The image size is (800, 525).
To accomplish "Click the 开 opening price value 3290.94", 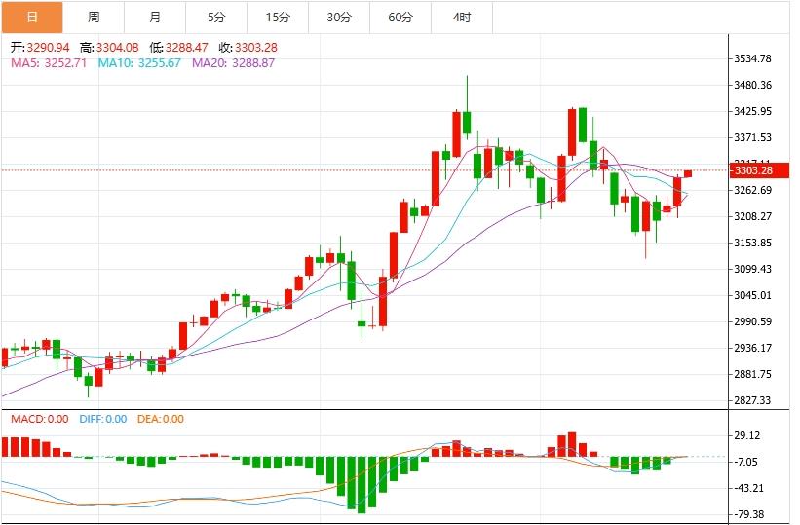I will (x=46, y=47).
